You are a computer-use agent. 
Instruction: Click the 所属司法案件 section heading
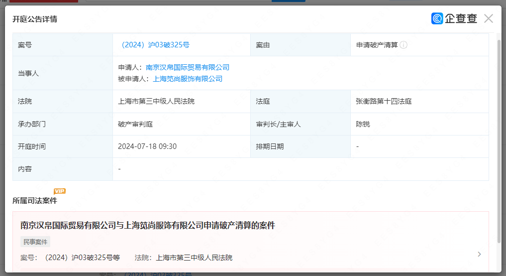(x=35, y=201)
